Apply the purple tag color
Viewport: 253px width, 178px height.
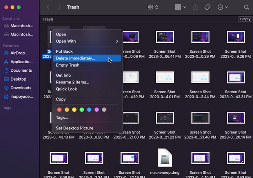pos(97,110)
